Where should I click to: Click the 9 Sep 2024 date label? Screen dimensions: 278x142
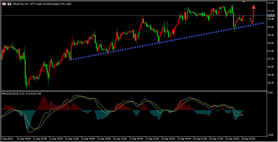(x=7, y=139)
